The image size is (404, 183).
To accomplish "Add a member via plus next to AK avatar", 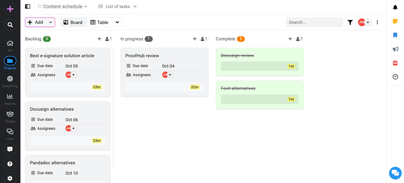I will point(368,23).
